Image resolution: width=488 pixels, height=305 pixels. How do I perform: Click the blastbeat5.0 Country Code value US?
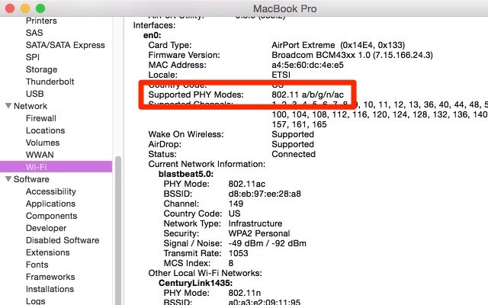[234, 213]
